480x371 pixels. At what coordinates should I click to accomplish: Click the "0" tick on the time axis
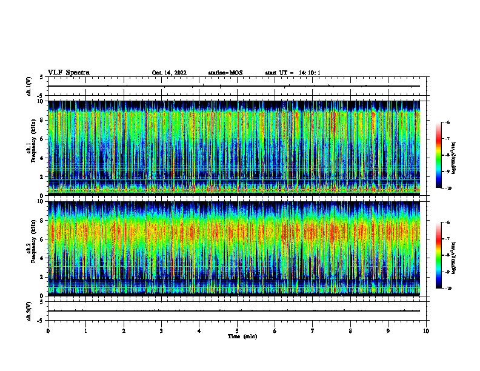[48, 331]
